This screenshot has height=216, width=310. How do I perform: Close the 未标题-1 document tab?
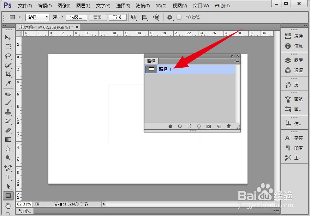tap(77, 27)
